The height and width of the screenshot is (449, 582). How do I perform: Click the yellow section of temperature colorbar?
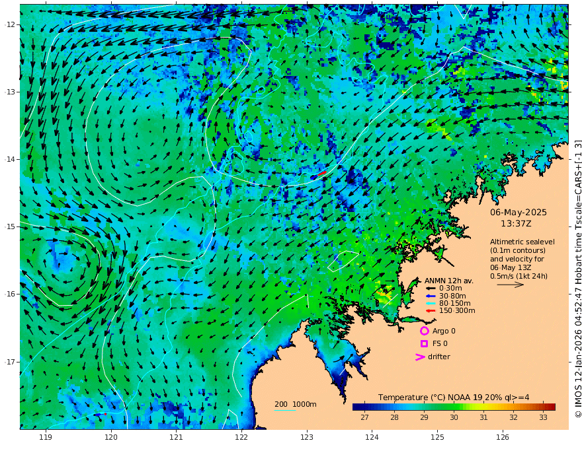pos(483,407)
